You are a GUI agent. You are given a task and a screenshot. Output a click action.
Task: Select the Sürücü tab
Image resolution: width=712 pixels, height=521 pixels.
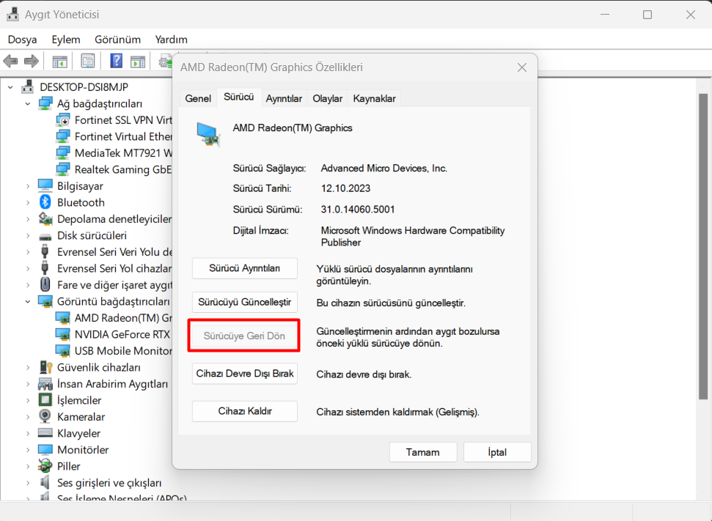(x=239, y=97)
